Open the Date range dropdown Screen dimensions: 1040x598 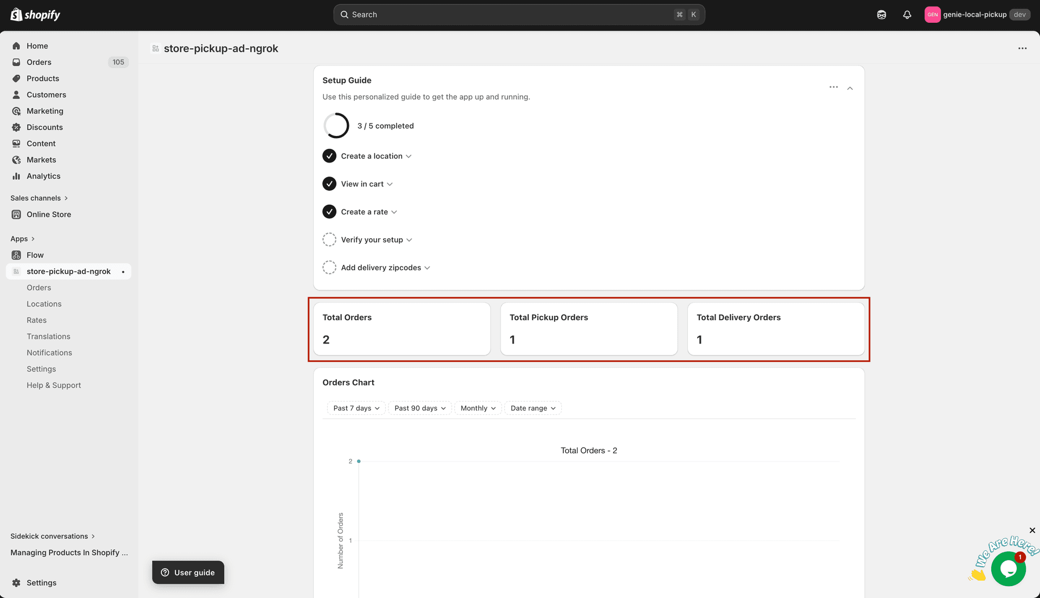532,408
